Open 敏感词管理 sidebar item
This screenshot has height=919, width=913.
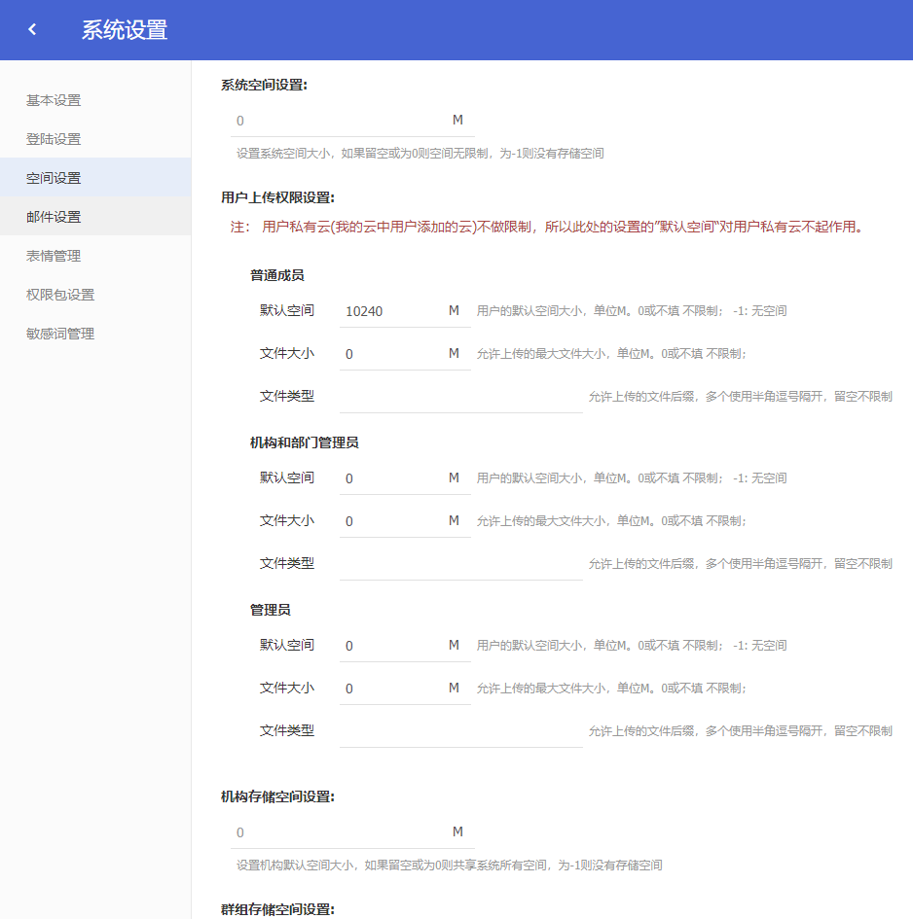coord(60,334)
